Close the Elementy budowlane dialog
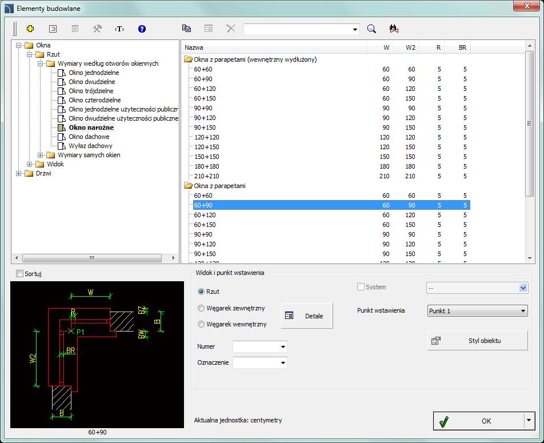The height and width of the screenshot is (443, 544). [527, 5]
